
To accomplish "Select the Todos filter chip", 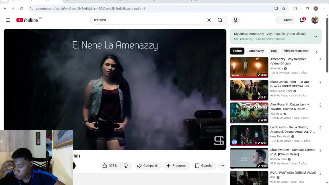I will tap(237, 51).
